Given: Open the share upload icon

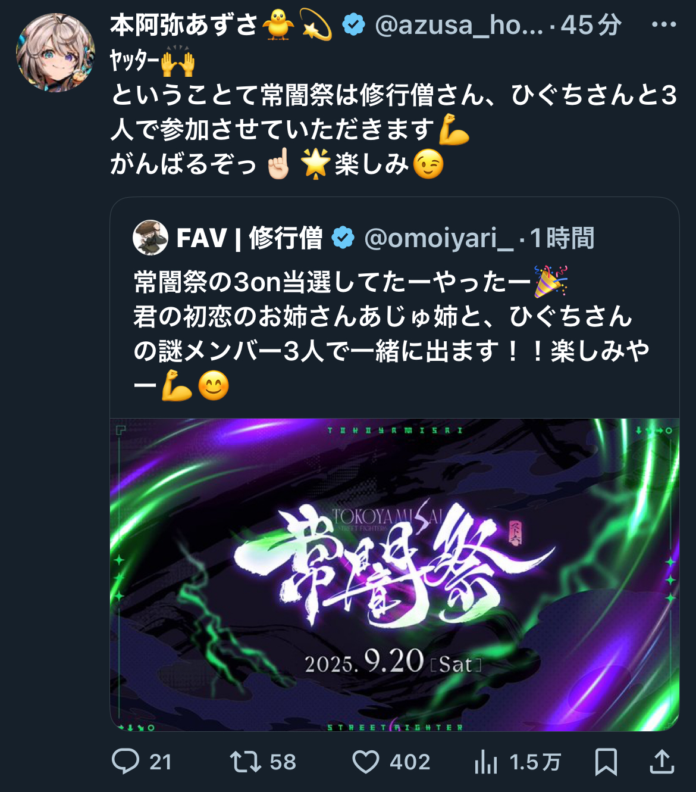Looking at the screenshot, I should pos(661,762).
